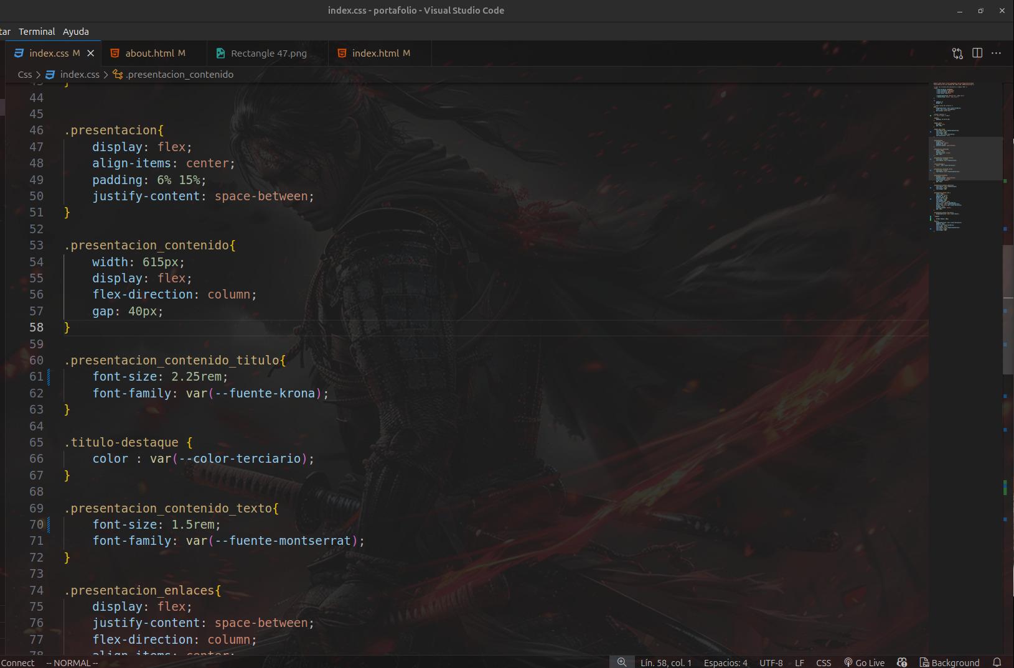Click the vertical scrollbar thumb

click(1008, 310)
